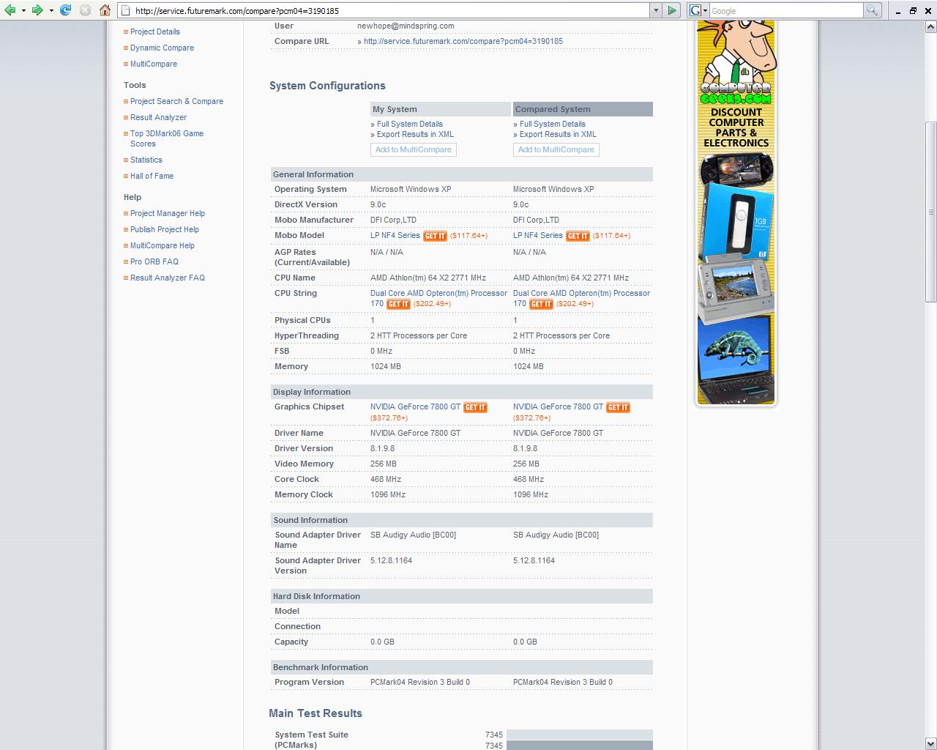Click the Main Test Results heading
The height and width of the screenshot is (750, 937).
(x=316, y=713)
